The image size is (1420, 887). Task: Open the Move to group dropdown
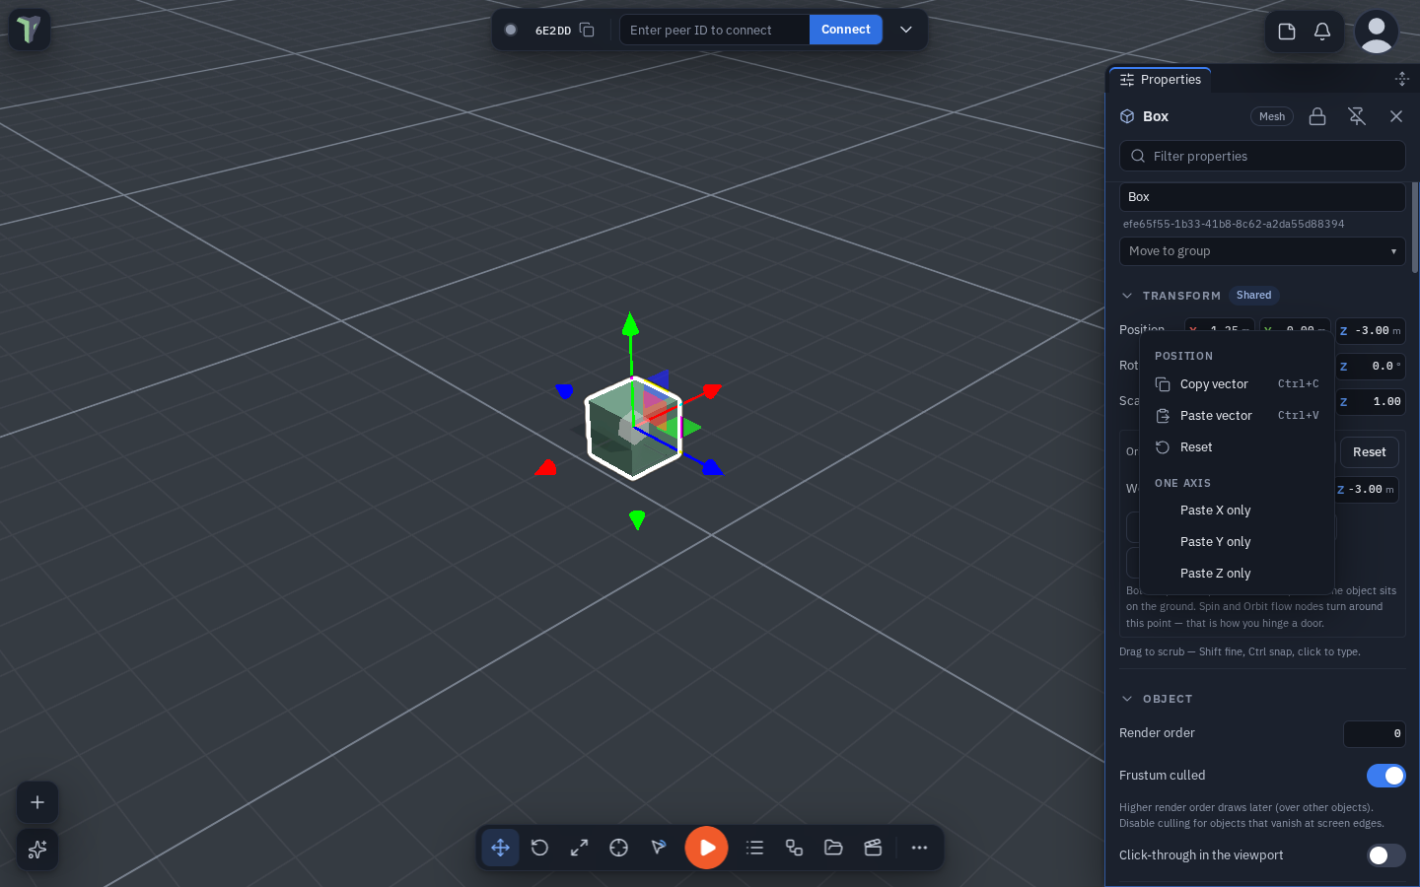click(1262, 251)
